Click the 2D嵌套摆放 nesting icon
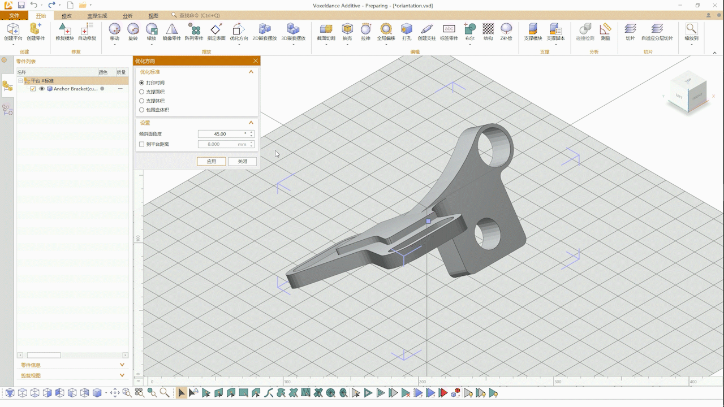The width and height of the screenshot is (724, 407). click(x=264, y=29)
